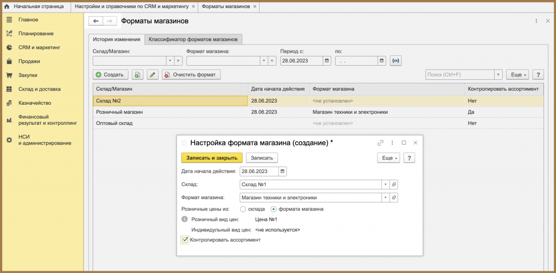This screenshot has height=273, width=556.
Task: Select the Розничный магазин row
Action: click(x=318, y=112)
